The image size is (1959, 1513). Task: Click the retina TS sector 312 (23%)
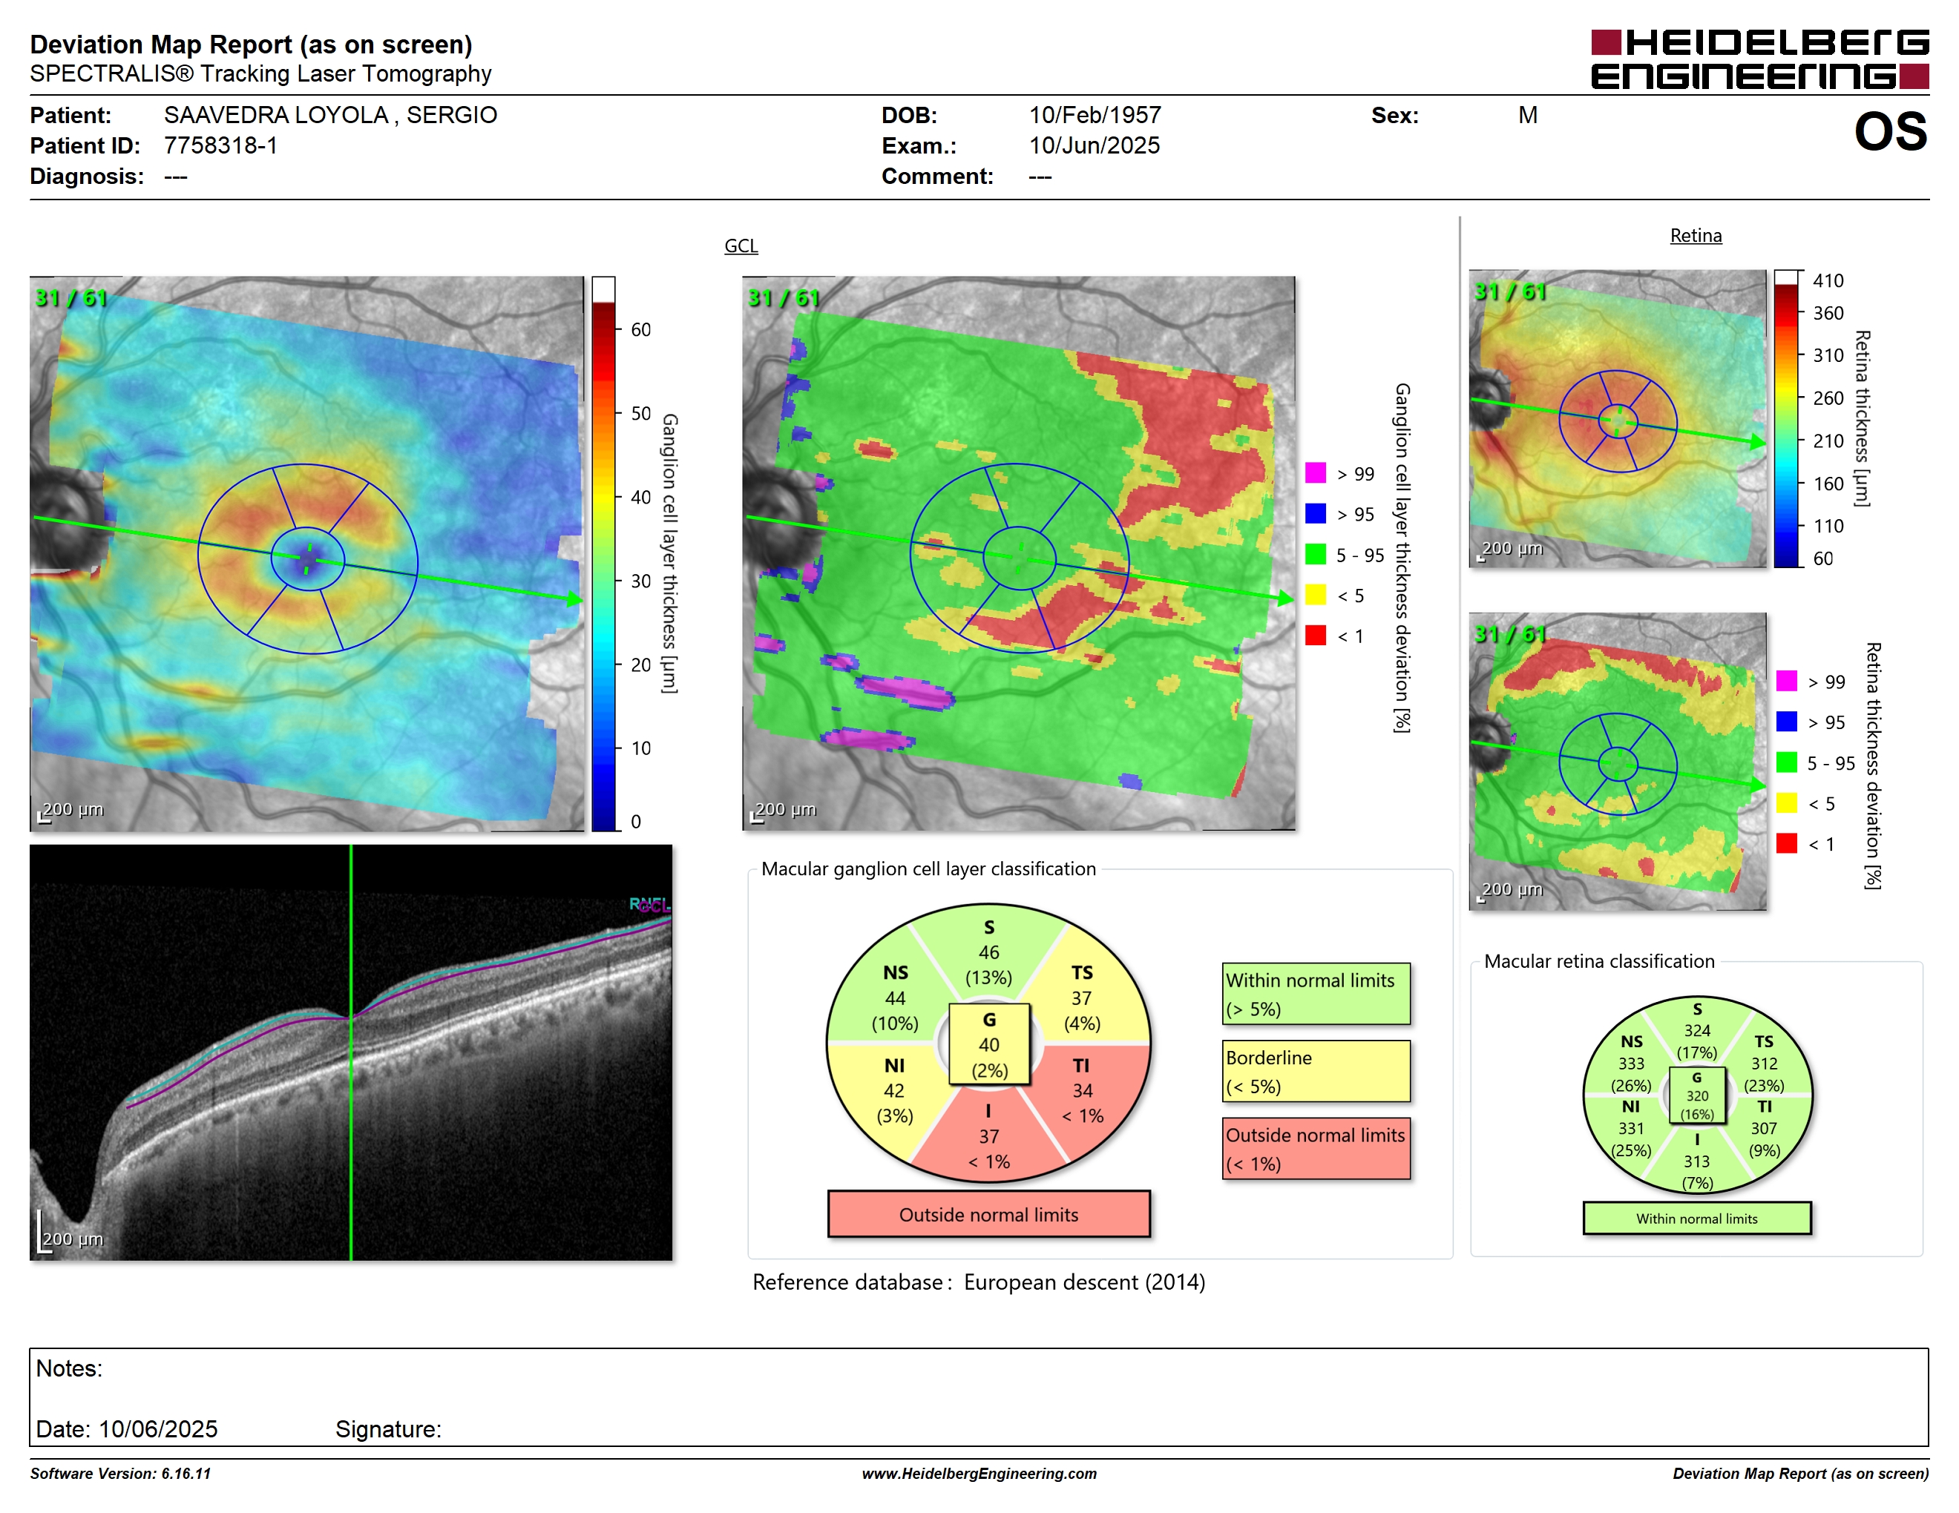pyautogui.click(x=1763, y=1063)
